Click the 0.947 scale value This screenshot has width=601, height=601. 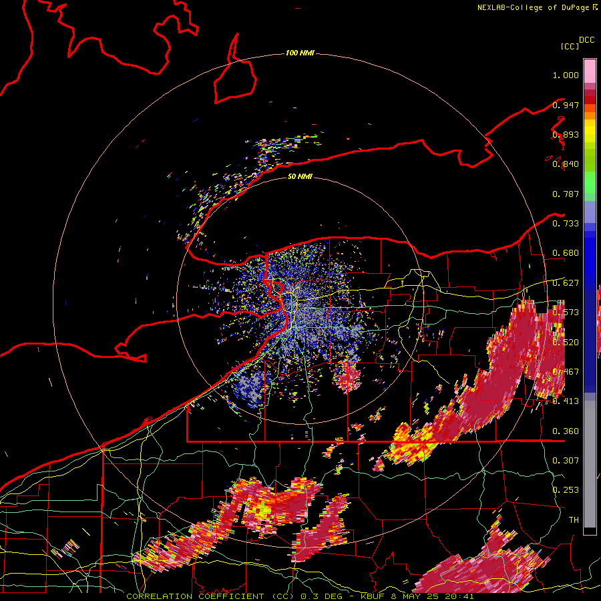click(566, 105)
